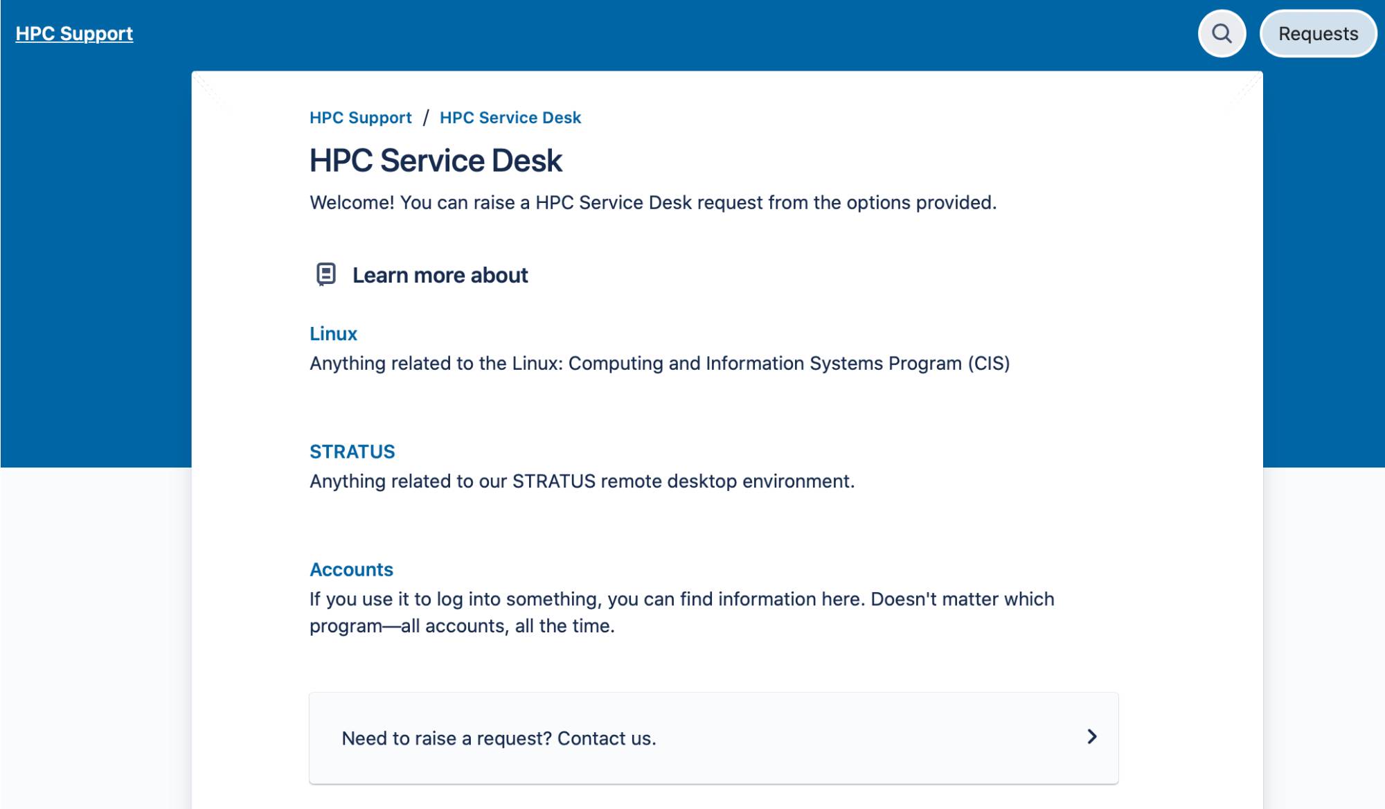
Task: Expand contact card using right chevron arrow
Action: point(1091,737)
